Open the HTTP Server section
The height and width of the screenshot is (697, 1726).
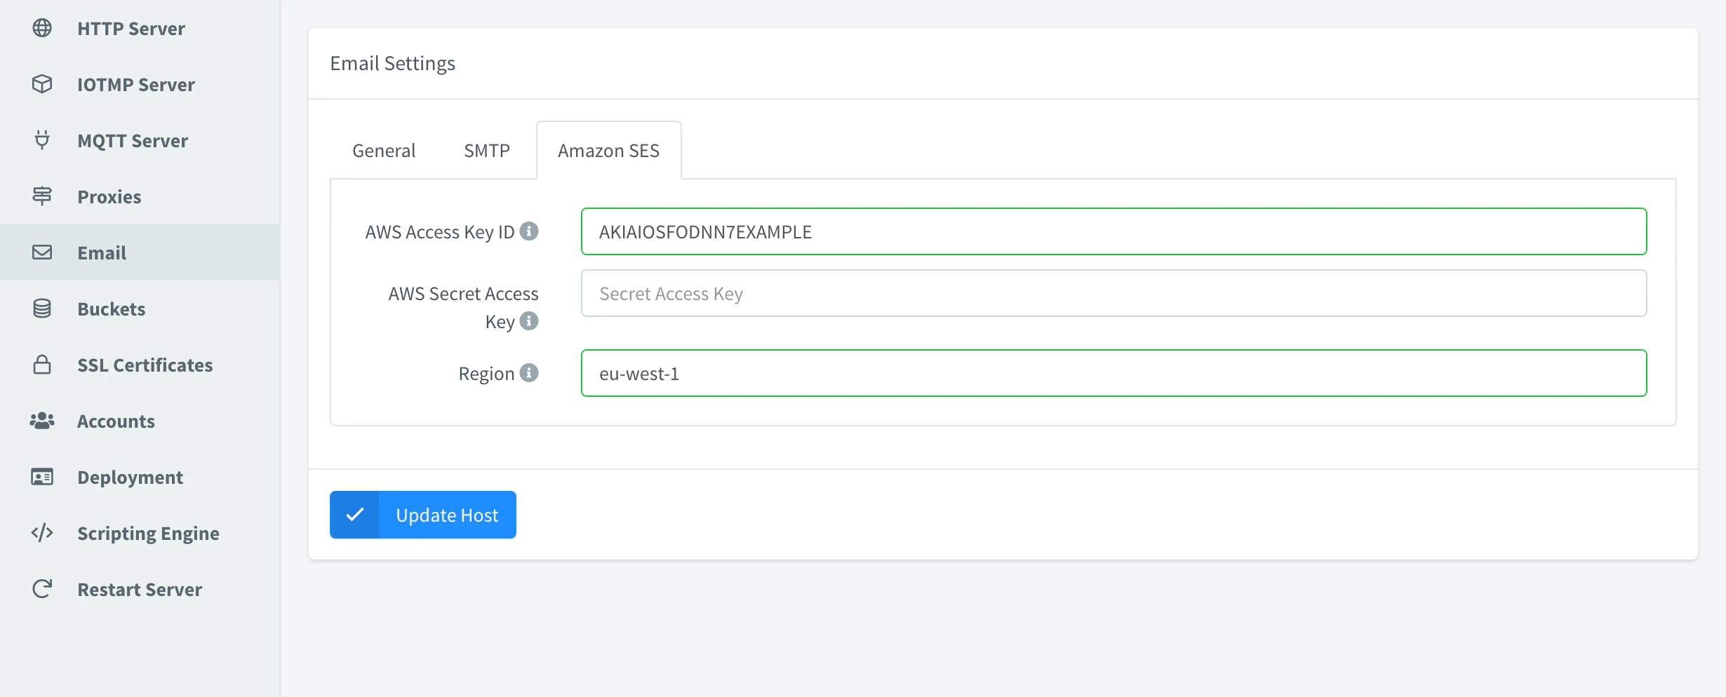pyautogui.click(x=140, y=28)
